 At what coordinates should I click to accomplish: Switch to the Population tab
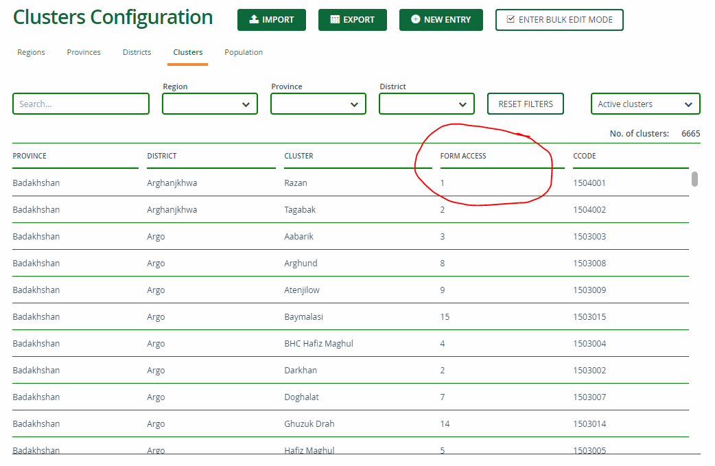point(243,52)
